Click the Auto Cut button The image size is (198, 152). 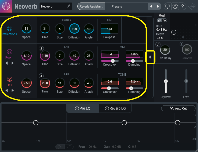(x=178, y=108)
